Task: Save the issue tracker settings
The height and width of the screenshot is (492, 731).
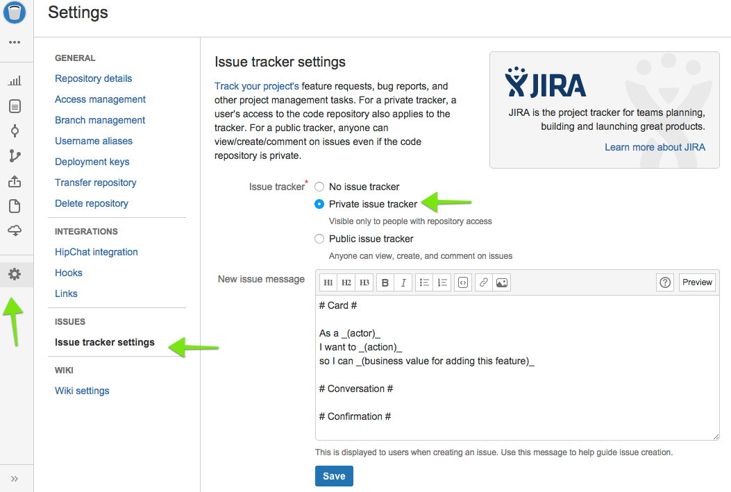Action: click(x=334, y=476)
